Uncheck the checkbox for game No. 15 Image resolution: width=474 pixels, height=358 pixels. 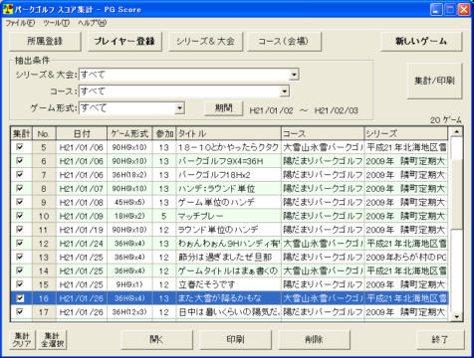tap(20, 284)
